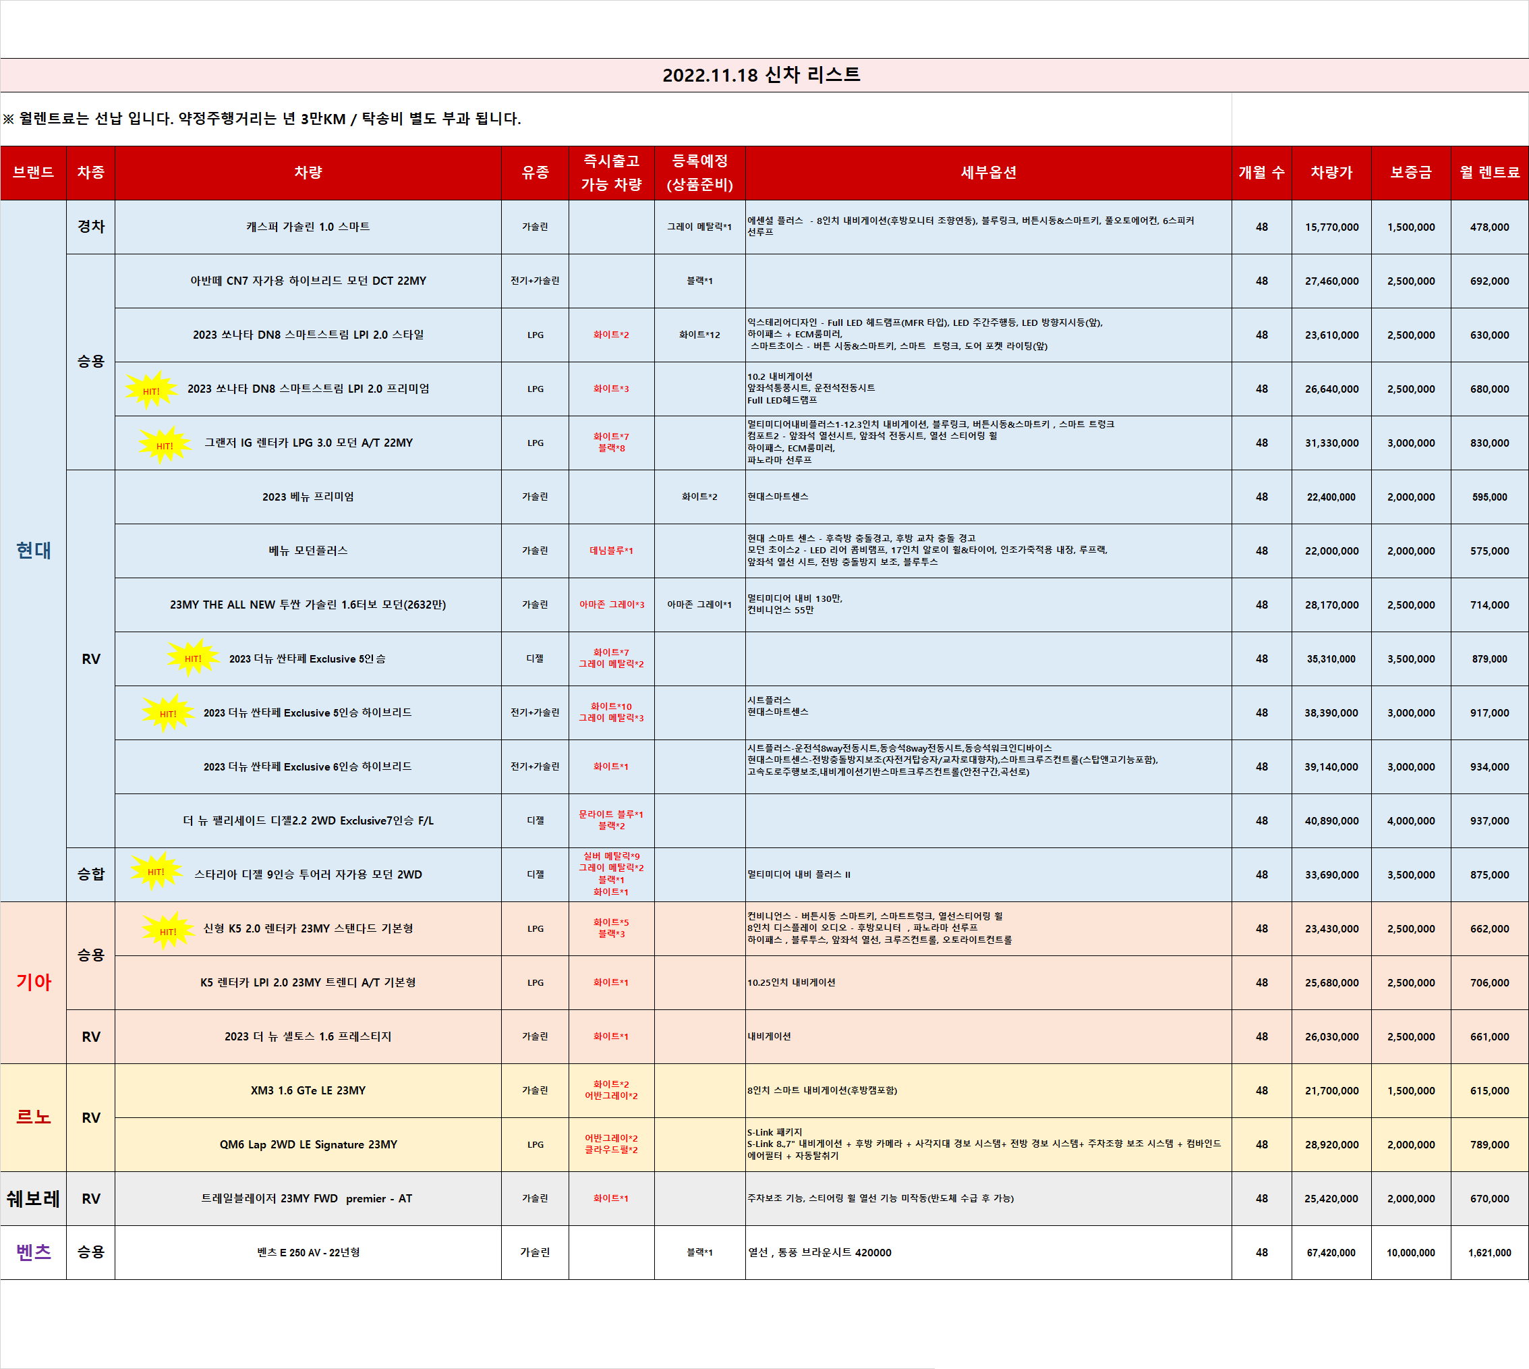Click the '월 렌트료' column header

tap(1490, 173)
